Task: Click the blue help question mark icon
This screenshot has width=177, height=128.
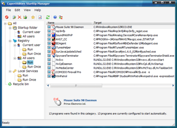Action: coord(55,17)
